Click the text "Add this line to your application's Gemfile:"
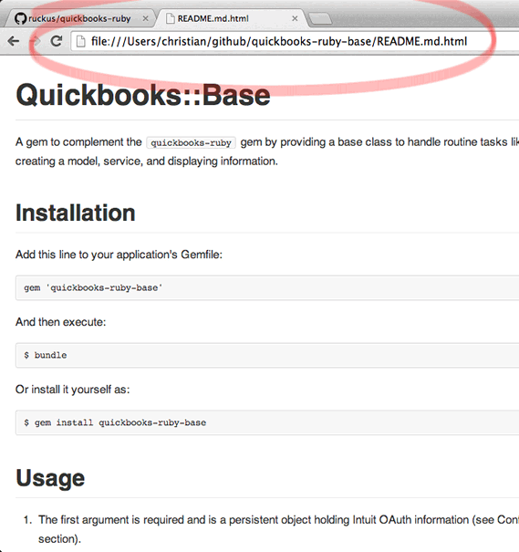The width and height of the screenshot is (519, 552). coord(119,255)
